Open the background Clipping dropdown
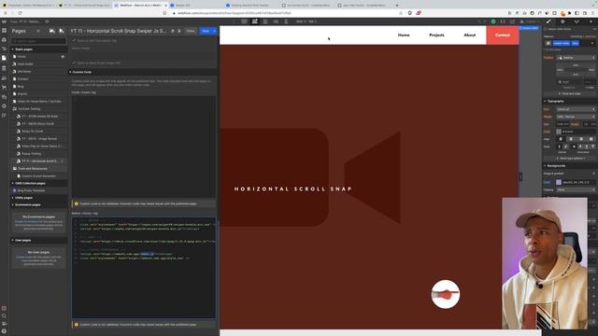Viewport: 598px width, 336px height. 576,189
